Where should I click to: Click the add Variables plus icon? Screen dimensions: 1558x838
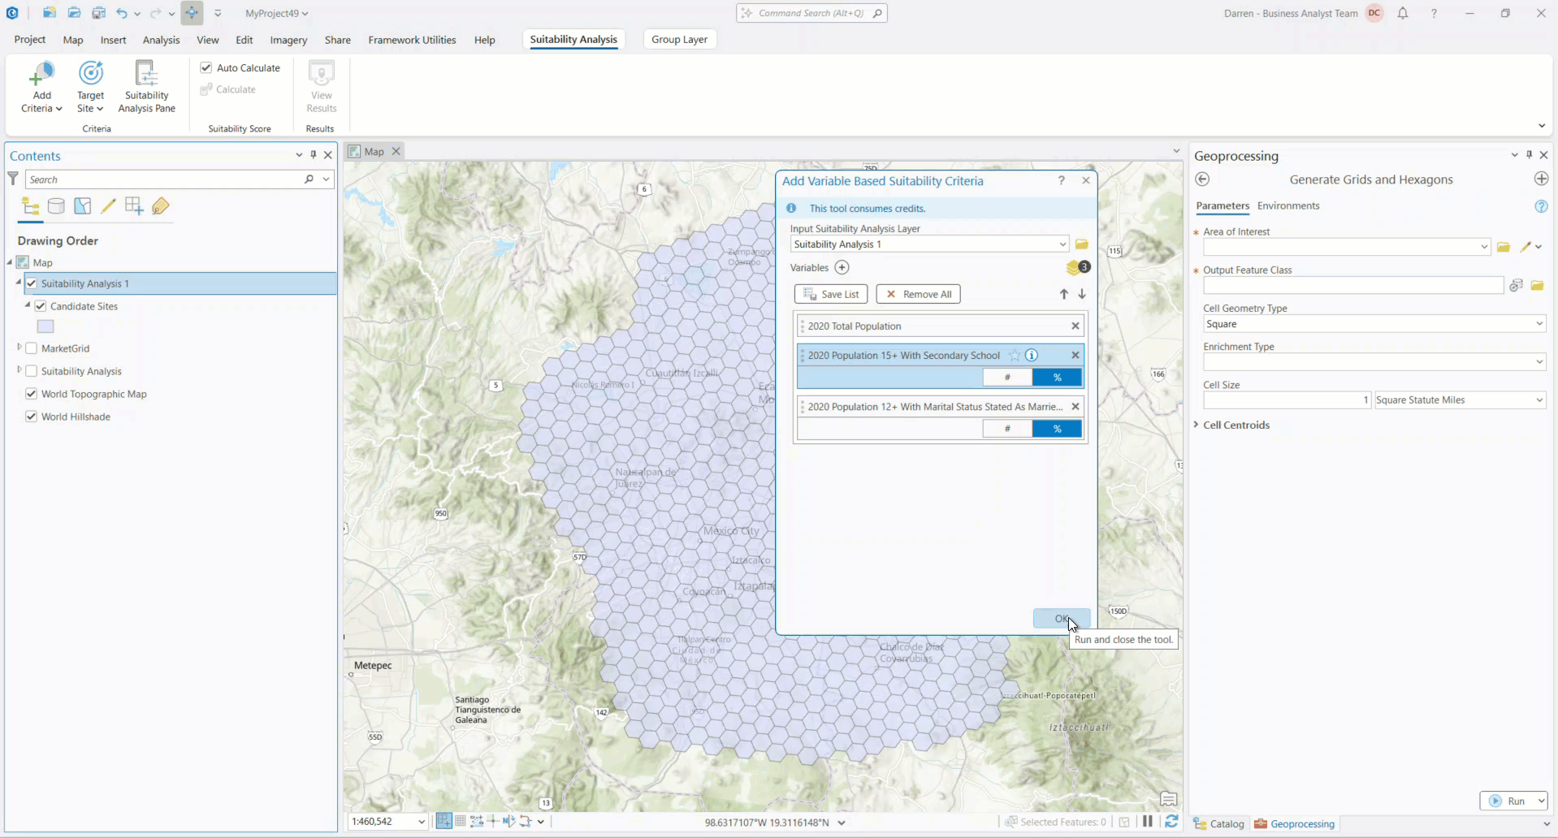(x=842, y=267)
